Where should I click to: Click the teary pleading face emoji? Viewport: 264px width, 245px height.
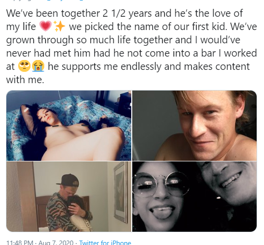[x=24, y=66]
